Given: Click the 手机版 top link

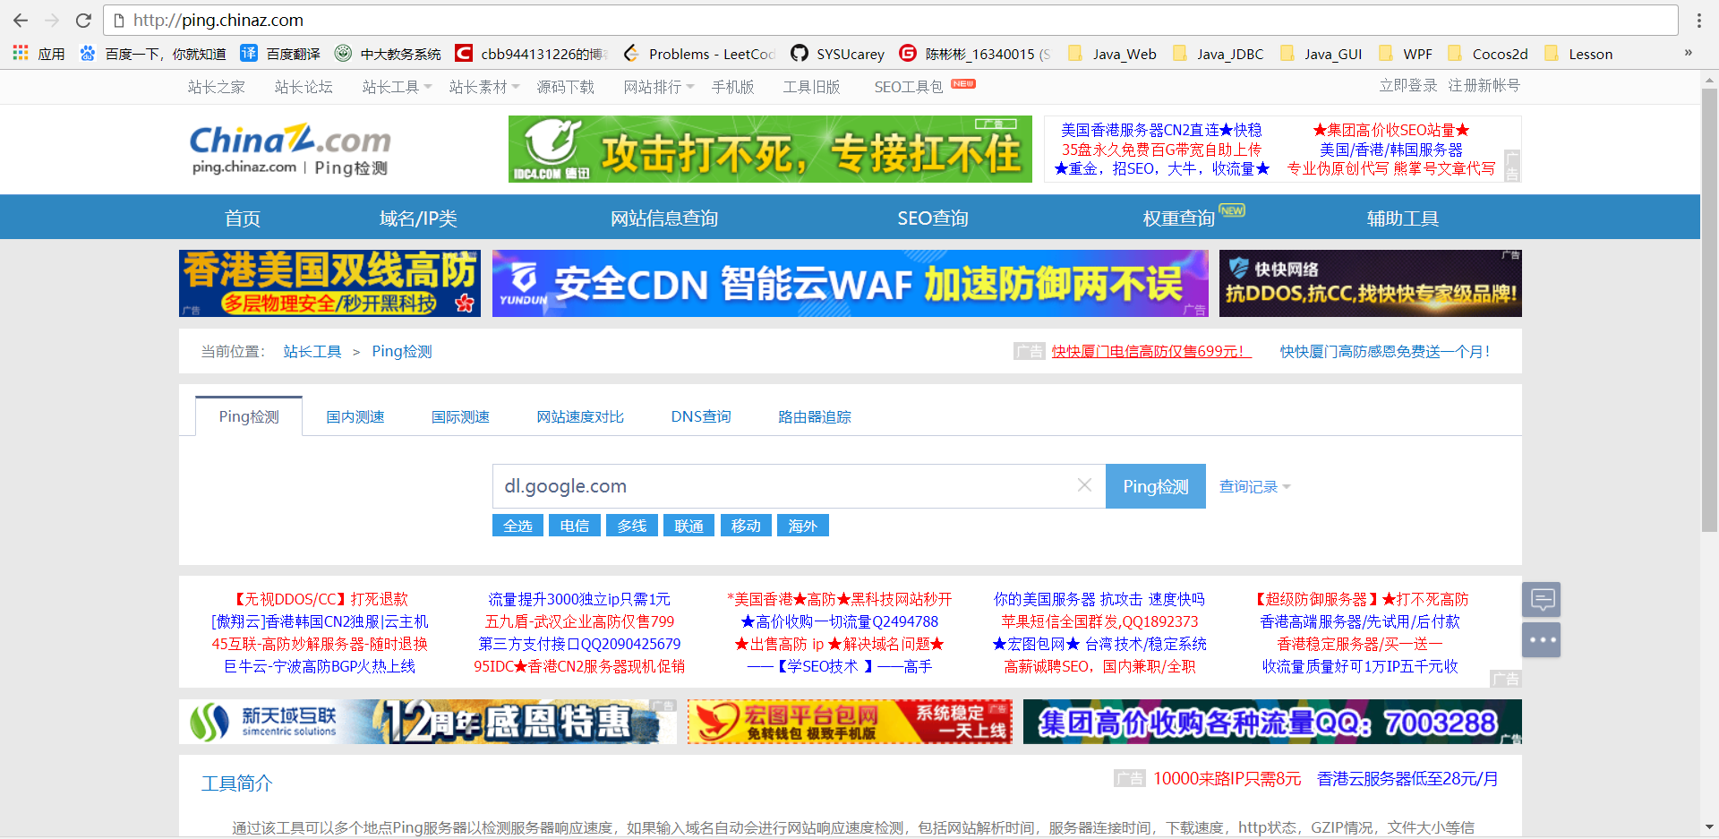Looking at the screenshot, I should point(732,87).
